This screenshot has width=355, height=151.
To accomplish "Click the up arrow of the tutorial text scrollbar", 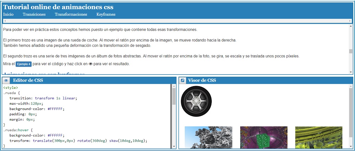I will click(x=351, y=26).
